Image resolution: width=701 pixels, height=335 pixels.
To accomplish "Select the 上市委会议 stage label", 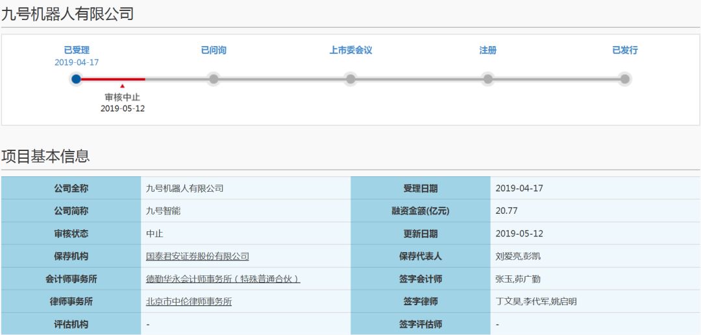I will [x=350, y=51].
